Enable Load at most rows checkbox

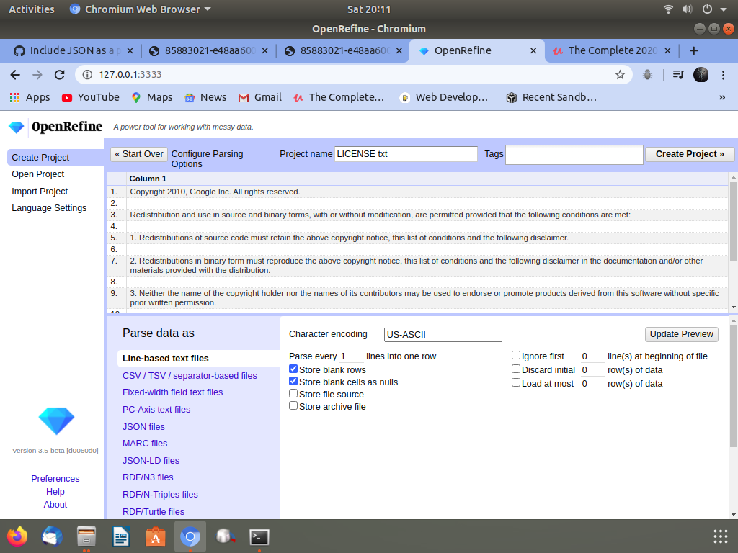tap(516, 383)
